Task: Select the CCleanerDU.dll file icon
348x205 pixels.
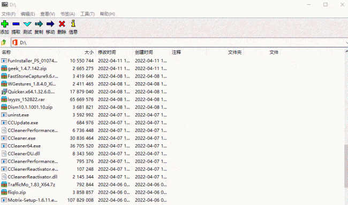Action: (4, 154)
